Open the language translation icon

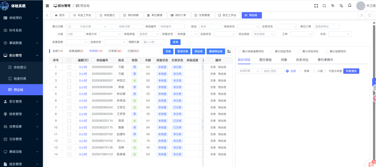(341, 6)
